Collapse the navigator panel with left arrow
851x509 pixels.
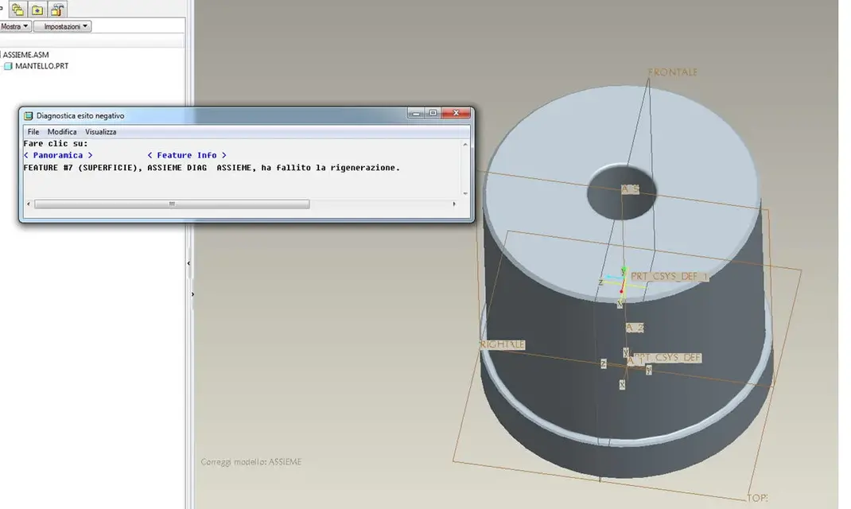click(x=188, y=263)
